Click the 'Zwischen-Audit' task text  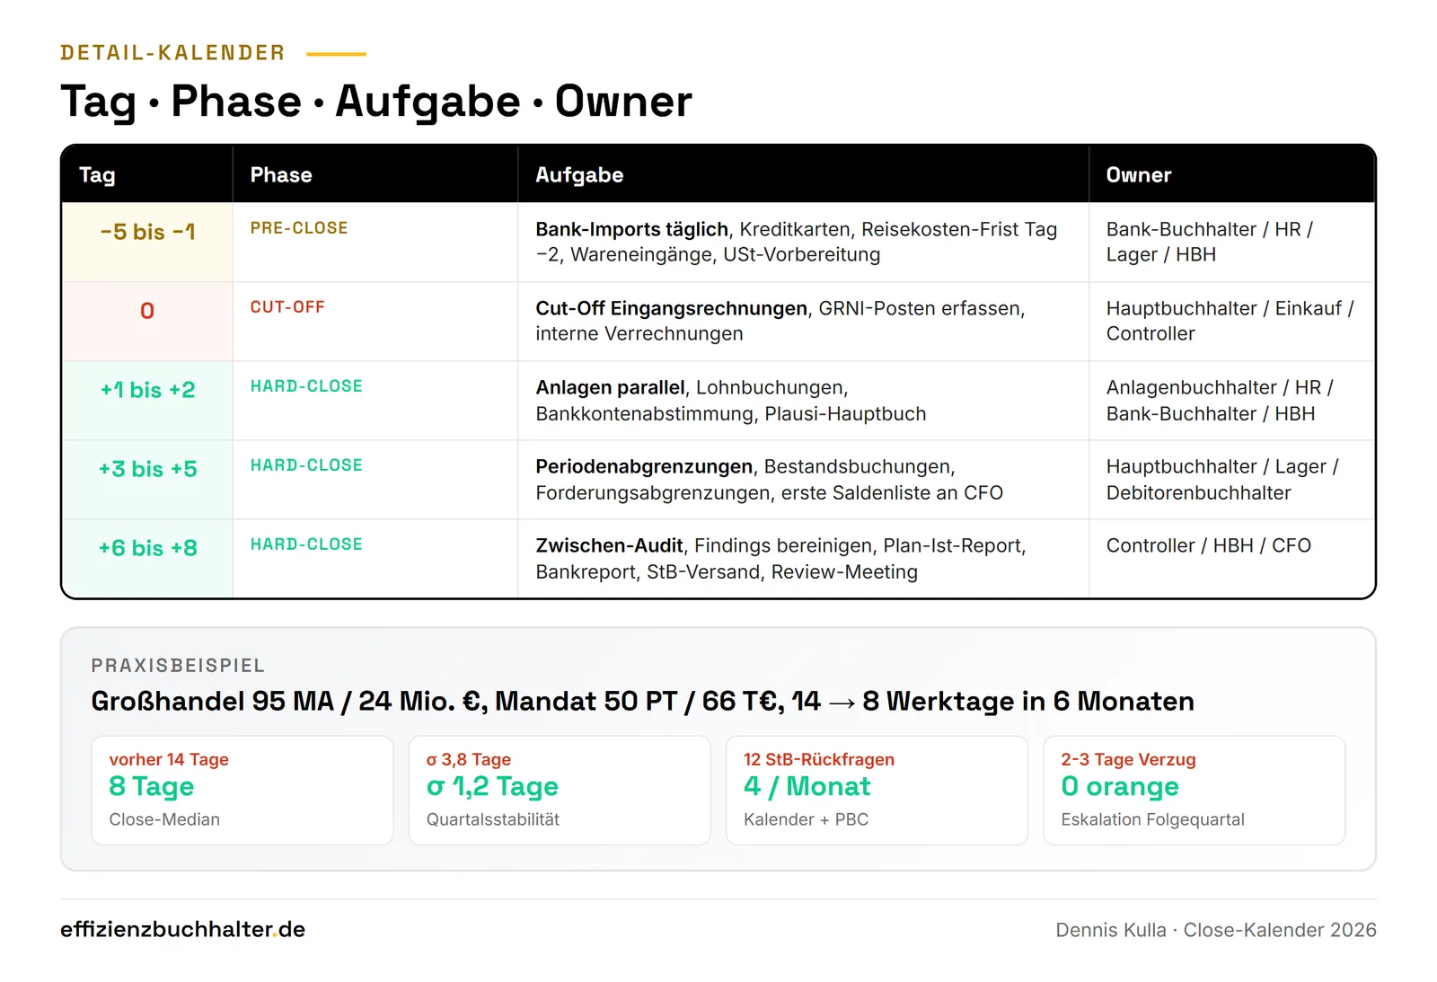pos(609,546)
